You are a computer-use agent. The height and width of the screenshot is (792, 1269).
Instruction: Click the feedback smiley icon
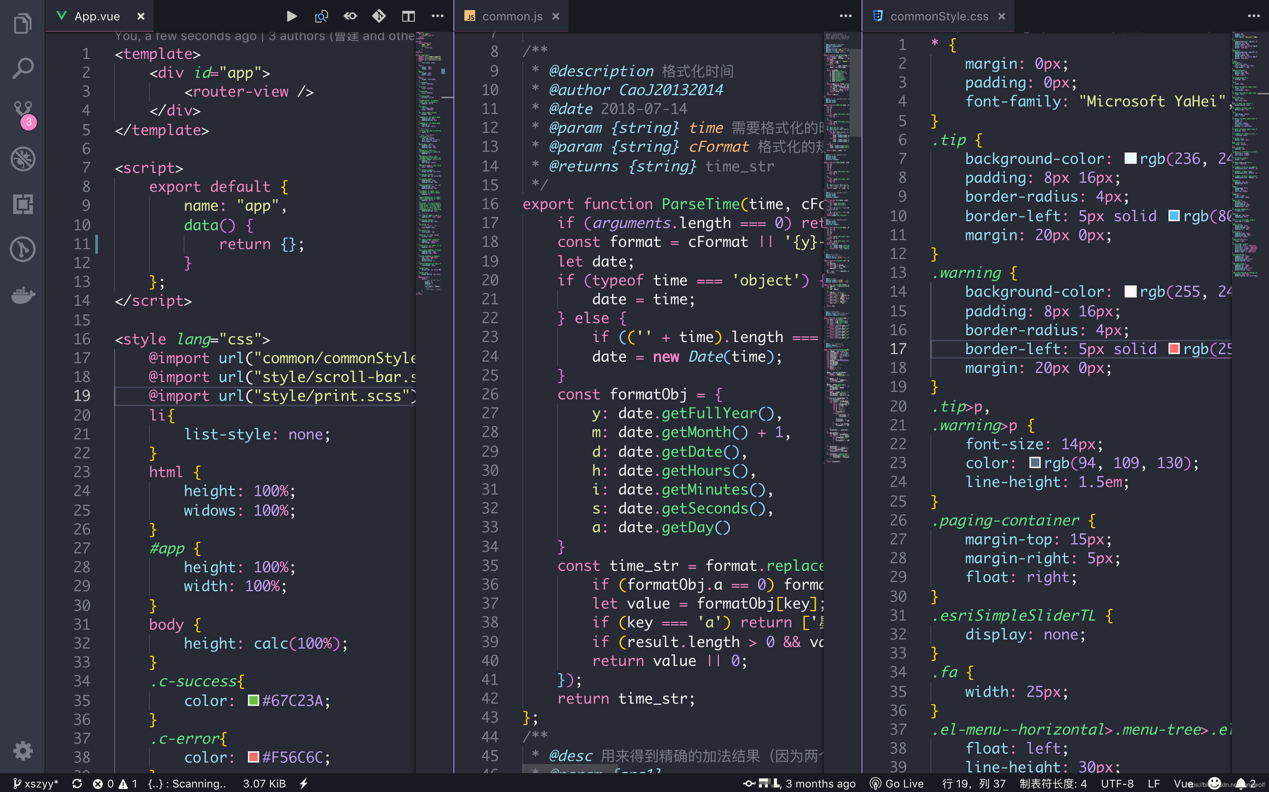[1215, 784]
